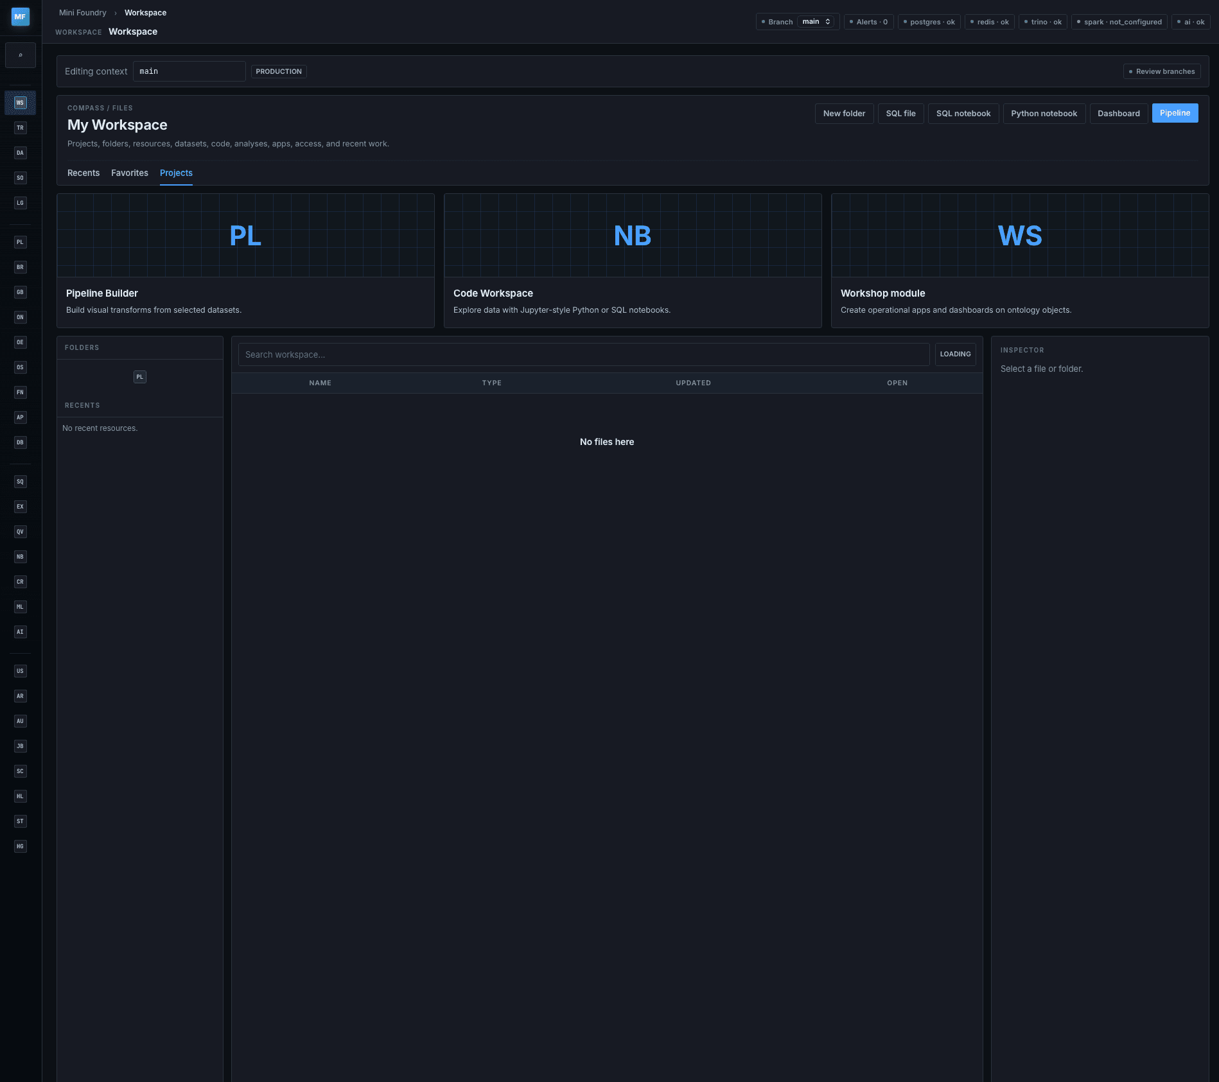Click Mini Foundry breadcrumb link
1219x1082 pixels.
point(83,13)
